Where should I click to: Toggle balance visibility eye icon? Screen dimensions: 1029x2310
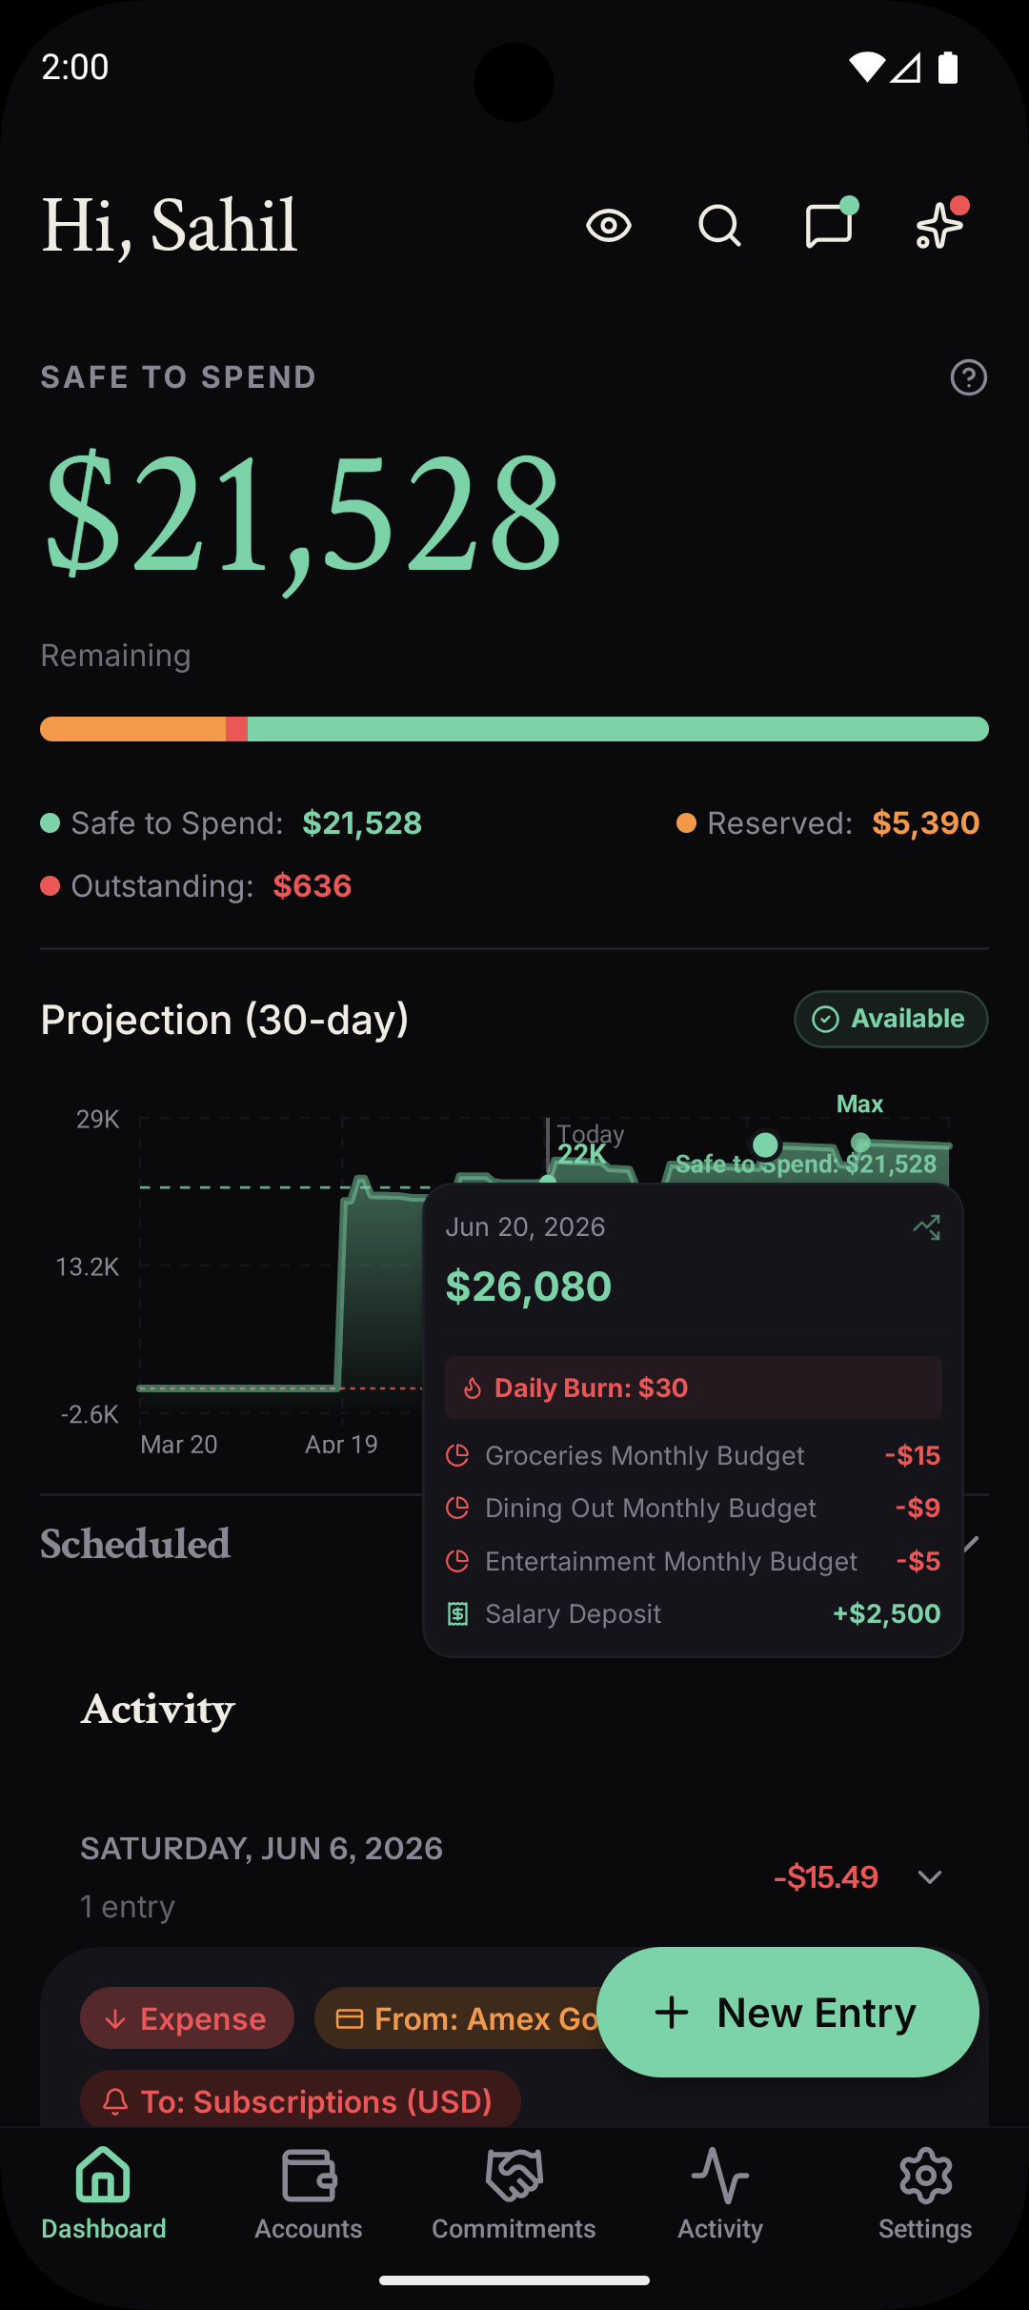pyautogui.click(x=609, y=226)
